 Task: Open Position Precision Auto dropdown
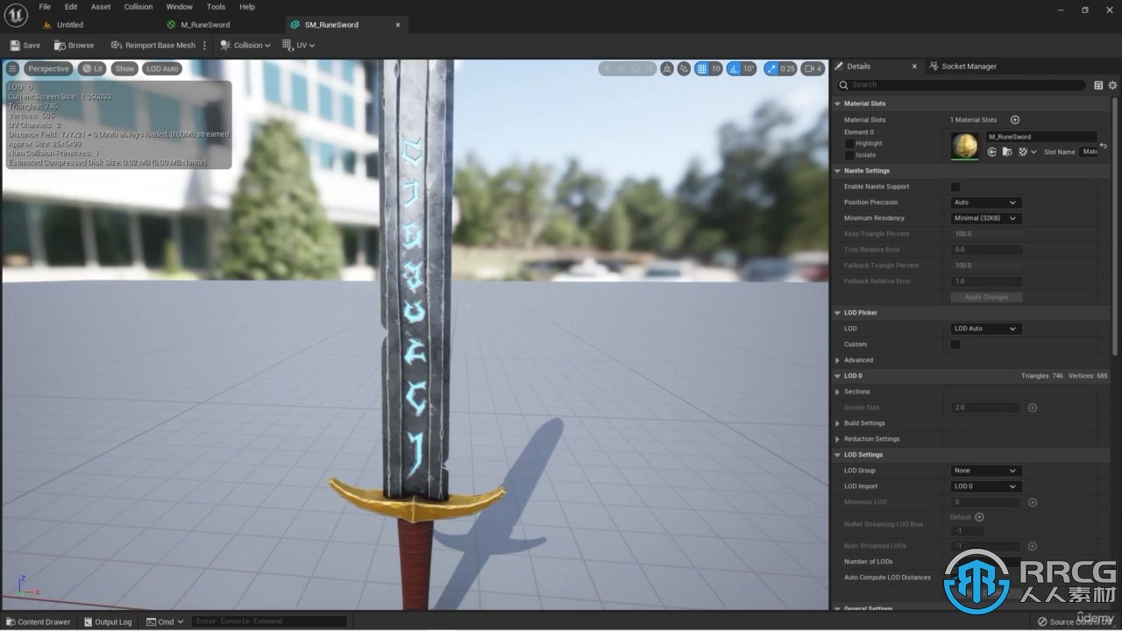985,202
